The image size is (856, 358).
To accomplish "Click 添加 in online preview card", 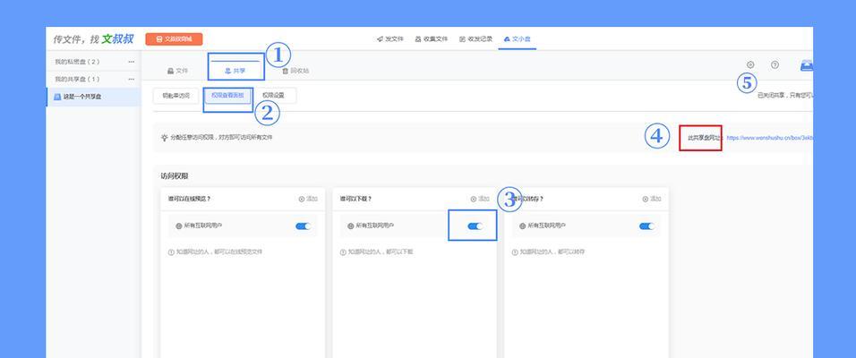I will pyautogui.click(x=308, y=200).
